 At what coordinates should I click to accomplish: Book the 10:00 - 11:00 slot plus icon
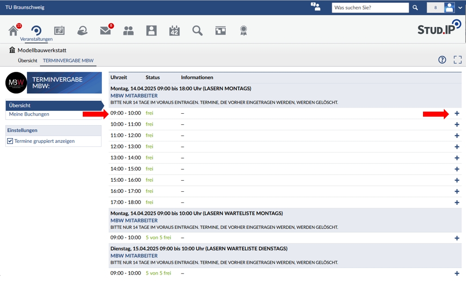(x=457, y=124)
